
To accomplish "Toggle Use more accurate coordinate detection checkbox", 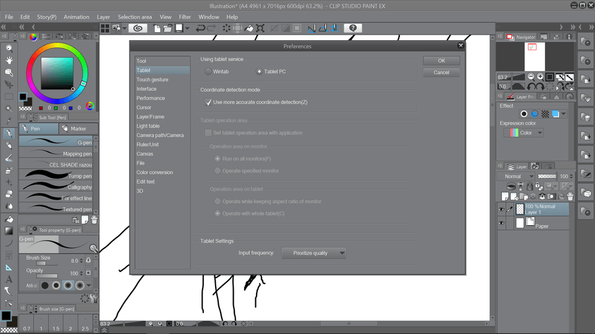I will (208, 102).
